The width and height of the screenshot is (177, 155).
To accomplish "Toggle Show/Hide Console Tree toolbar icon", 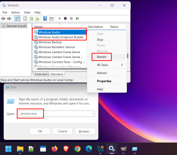I will [17, 19].
